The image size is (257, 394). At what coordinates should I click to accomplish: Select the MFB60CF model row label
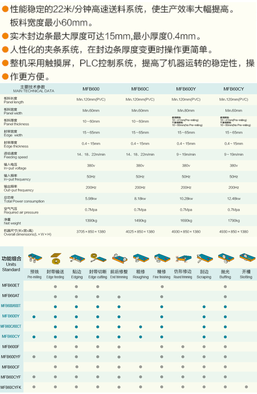click(11, 367)
